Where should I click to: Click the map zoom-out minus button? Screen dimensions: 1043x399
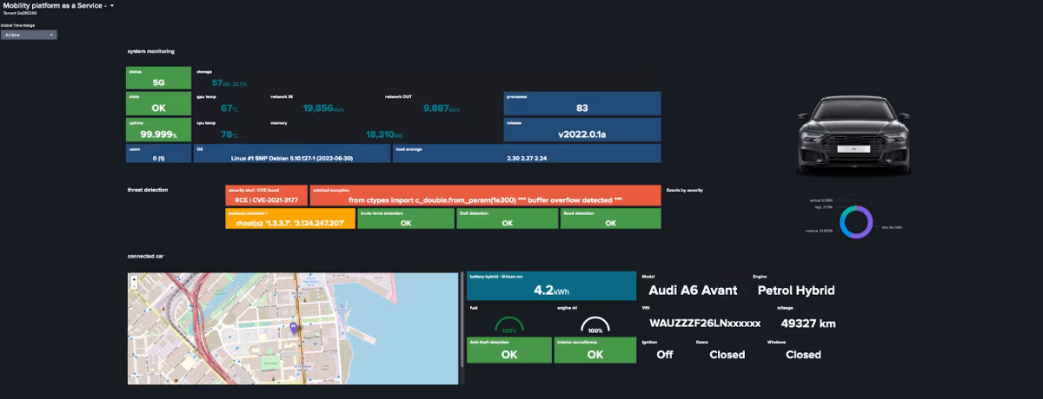(133, 286)
